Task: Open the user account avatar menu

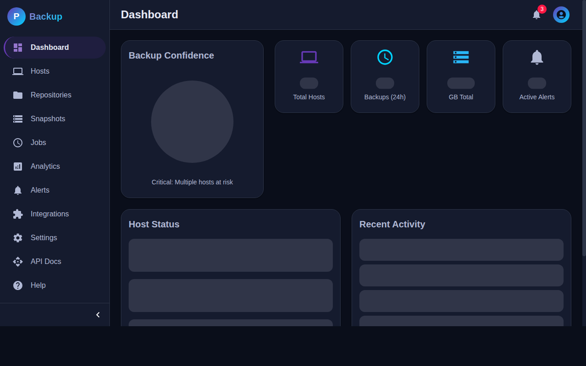Action: point(561,15)
